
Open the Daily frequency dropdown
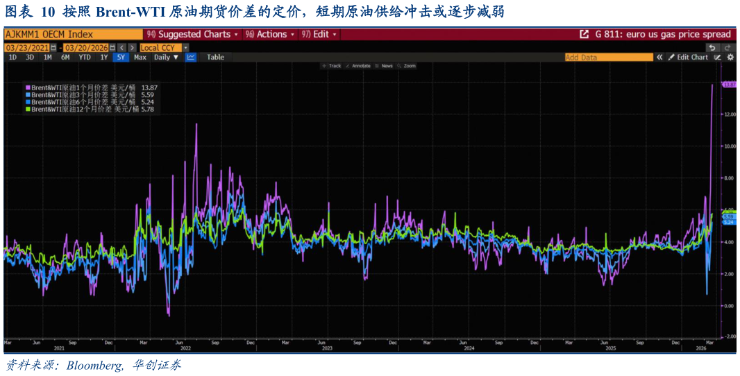click(x=167, y=57)
